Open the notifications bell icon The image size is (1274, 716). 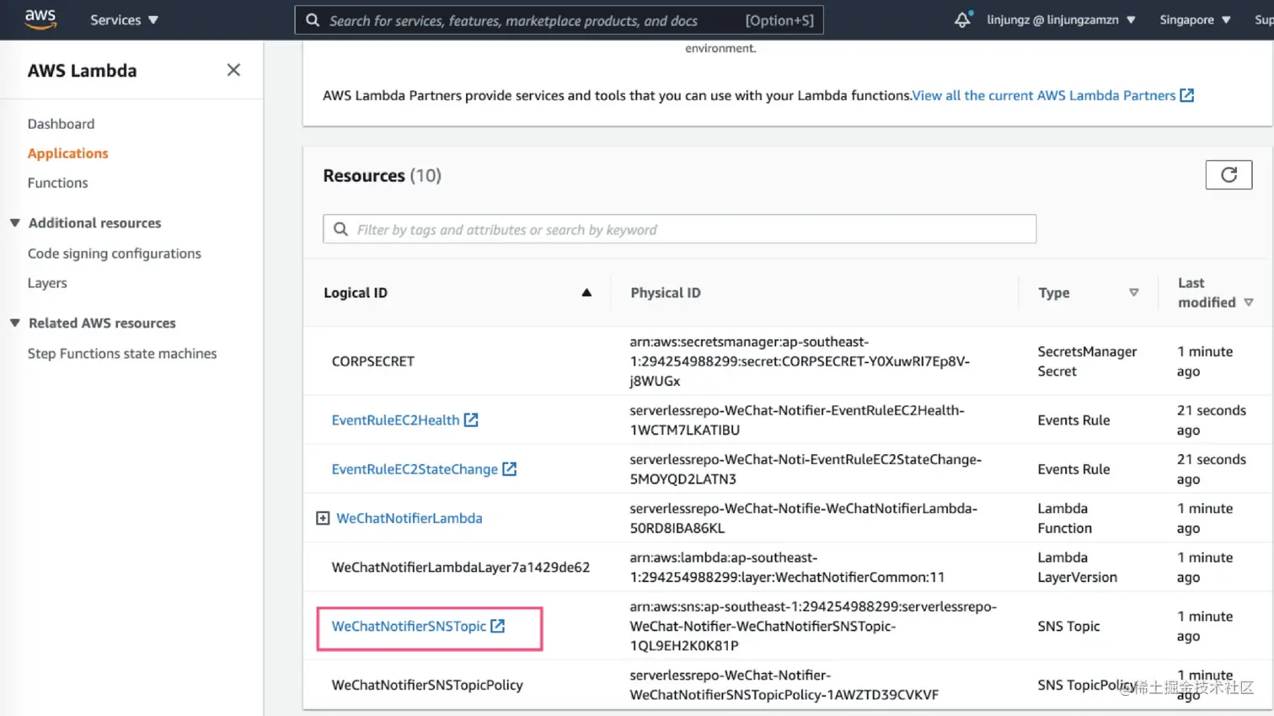coord(962,19)
